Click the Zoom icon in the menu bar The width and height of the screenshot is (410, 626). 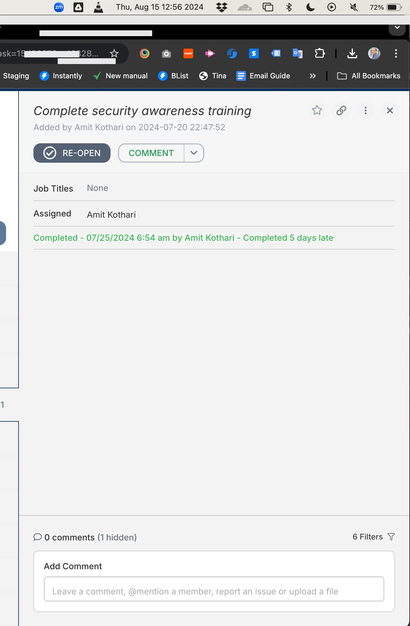pos(59,7)
